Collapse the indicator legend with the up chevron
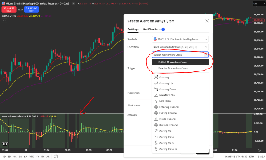The height and width of the screenshot is (160, 266). coord(4,20)
